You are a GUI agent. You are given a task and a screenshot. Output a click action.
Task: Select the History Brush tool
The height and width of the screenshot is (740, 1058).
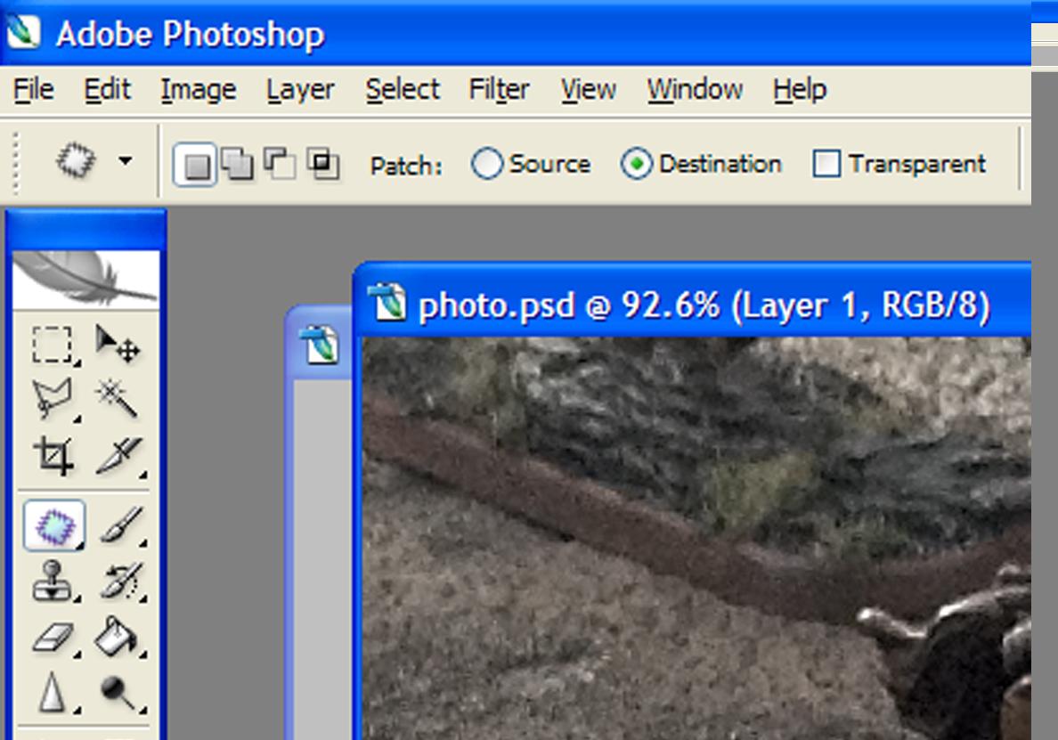121,581
